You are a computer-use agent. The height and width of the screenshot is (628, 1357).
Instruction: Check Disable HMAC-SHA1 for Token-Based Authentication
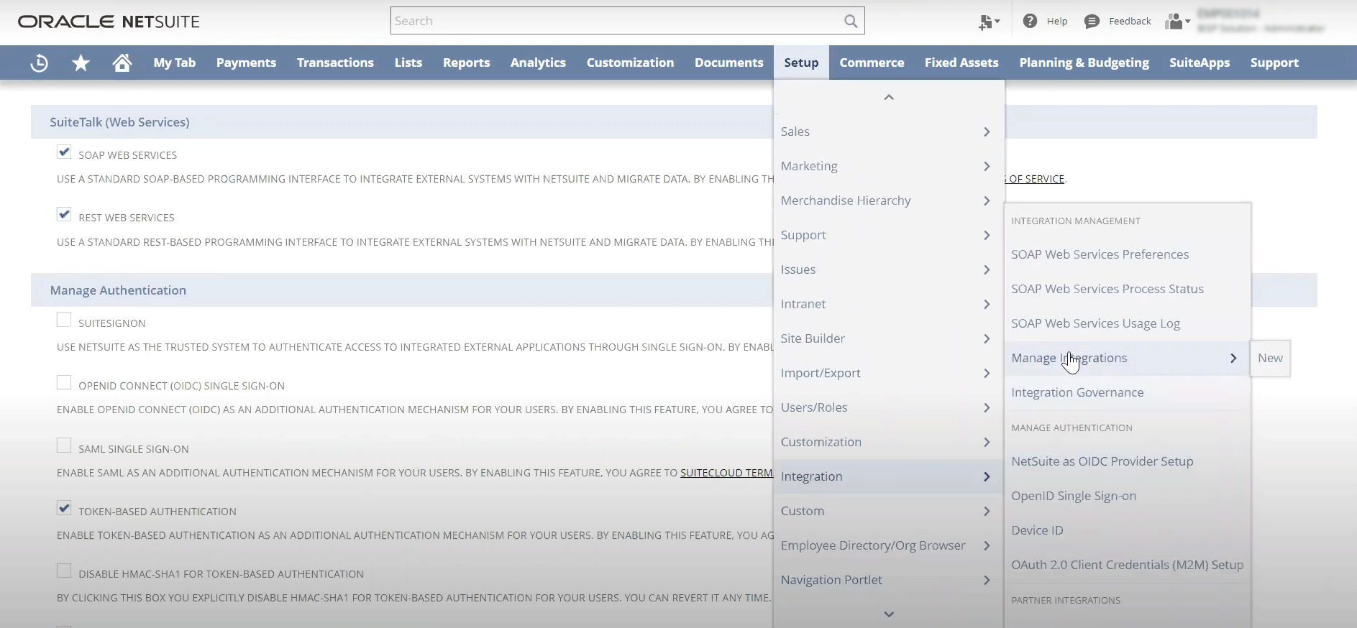[64, 571]
